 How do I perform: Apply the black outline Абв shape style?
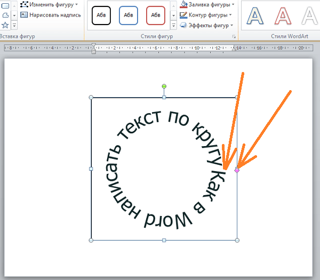coord(101,15)
